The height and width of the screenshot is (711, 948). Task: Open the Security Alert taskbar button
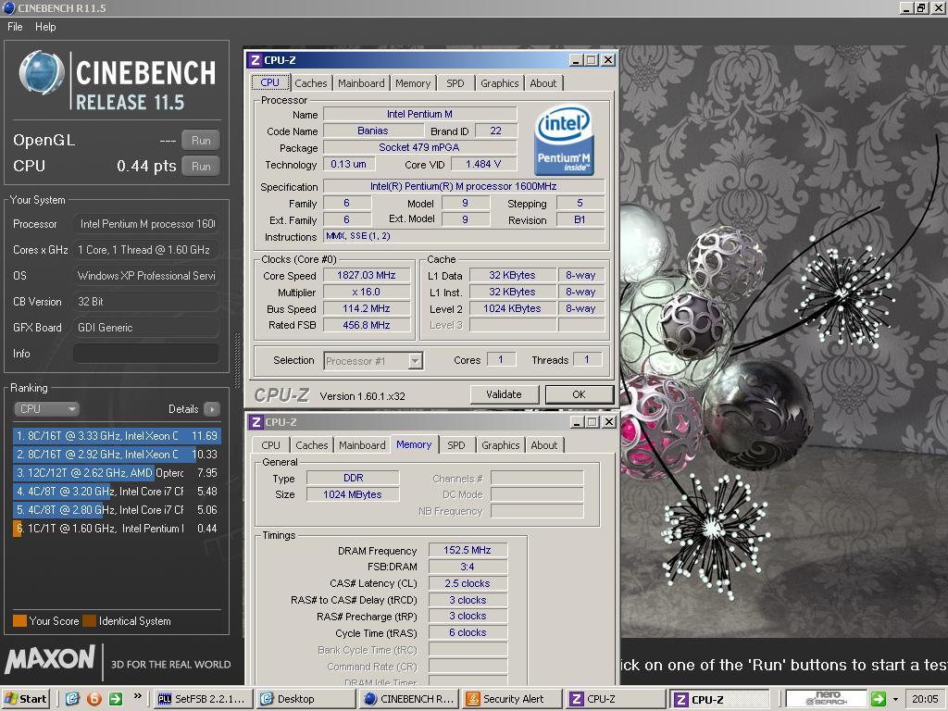(x=512, y=699)
